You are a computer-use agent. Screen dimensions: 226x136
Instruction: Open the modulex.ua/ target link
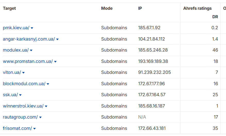[16, 50]
